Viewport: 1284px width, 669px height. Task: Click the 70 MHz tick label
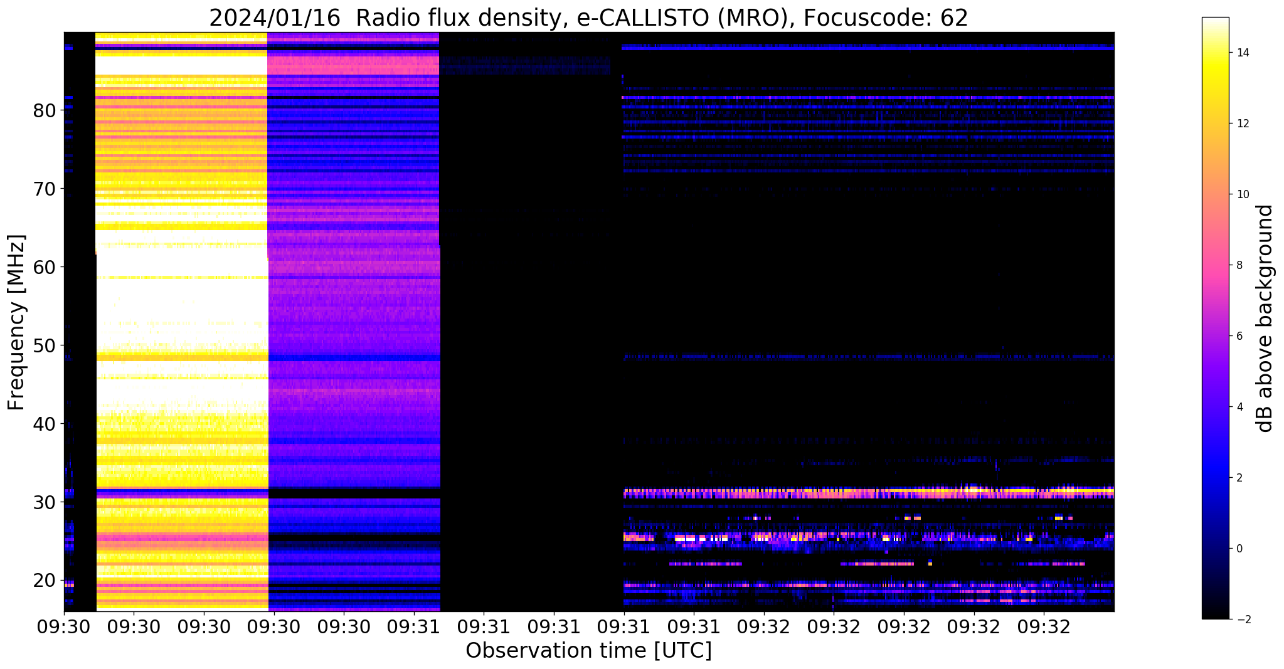pos(45,189)
